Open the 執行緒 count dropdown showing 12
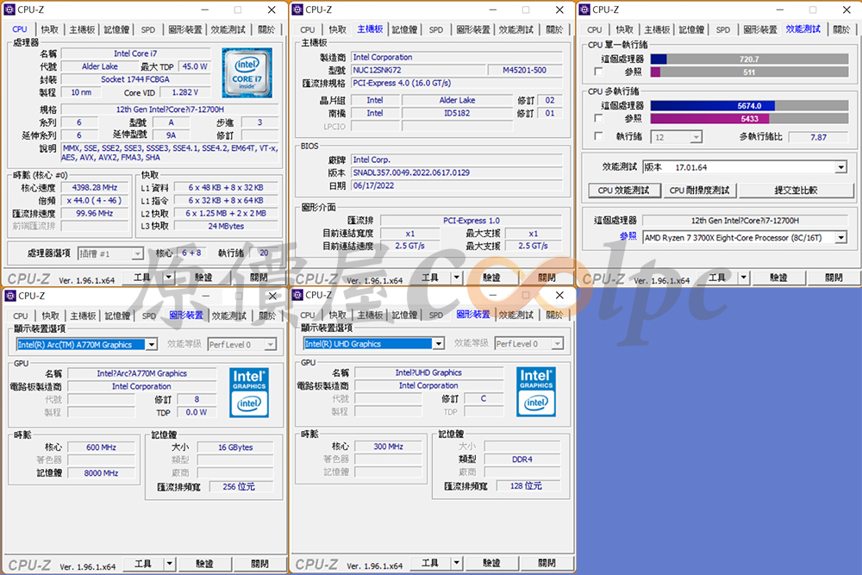The height and width of the screenshot is (575, 862). click(x=696, y=137)
